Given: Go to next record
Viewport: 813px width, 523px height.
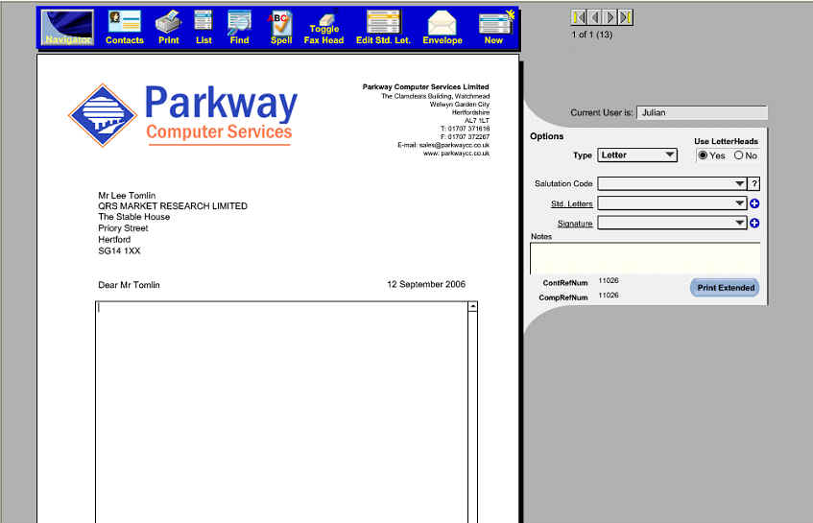Looking at the screenshot, I should 610,17.
